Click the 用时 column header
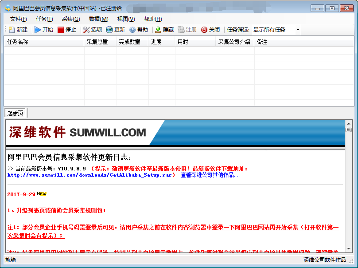The height and width of the screenshot is (268, 358). (x=195, y=42)
